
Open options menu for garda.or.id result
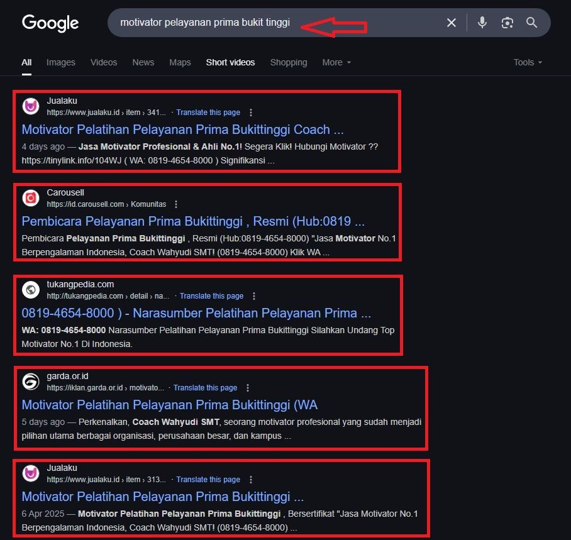[x=248, y=388]
